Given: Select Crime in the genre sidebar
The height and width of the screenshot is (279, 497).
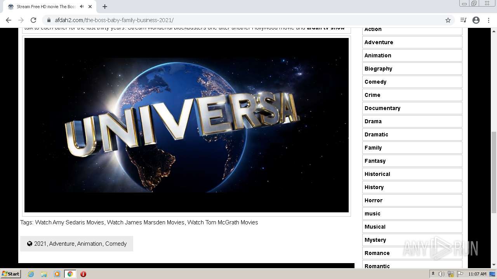Looking at the screenshot, I should tap(412, 95).
